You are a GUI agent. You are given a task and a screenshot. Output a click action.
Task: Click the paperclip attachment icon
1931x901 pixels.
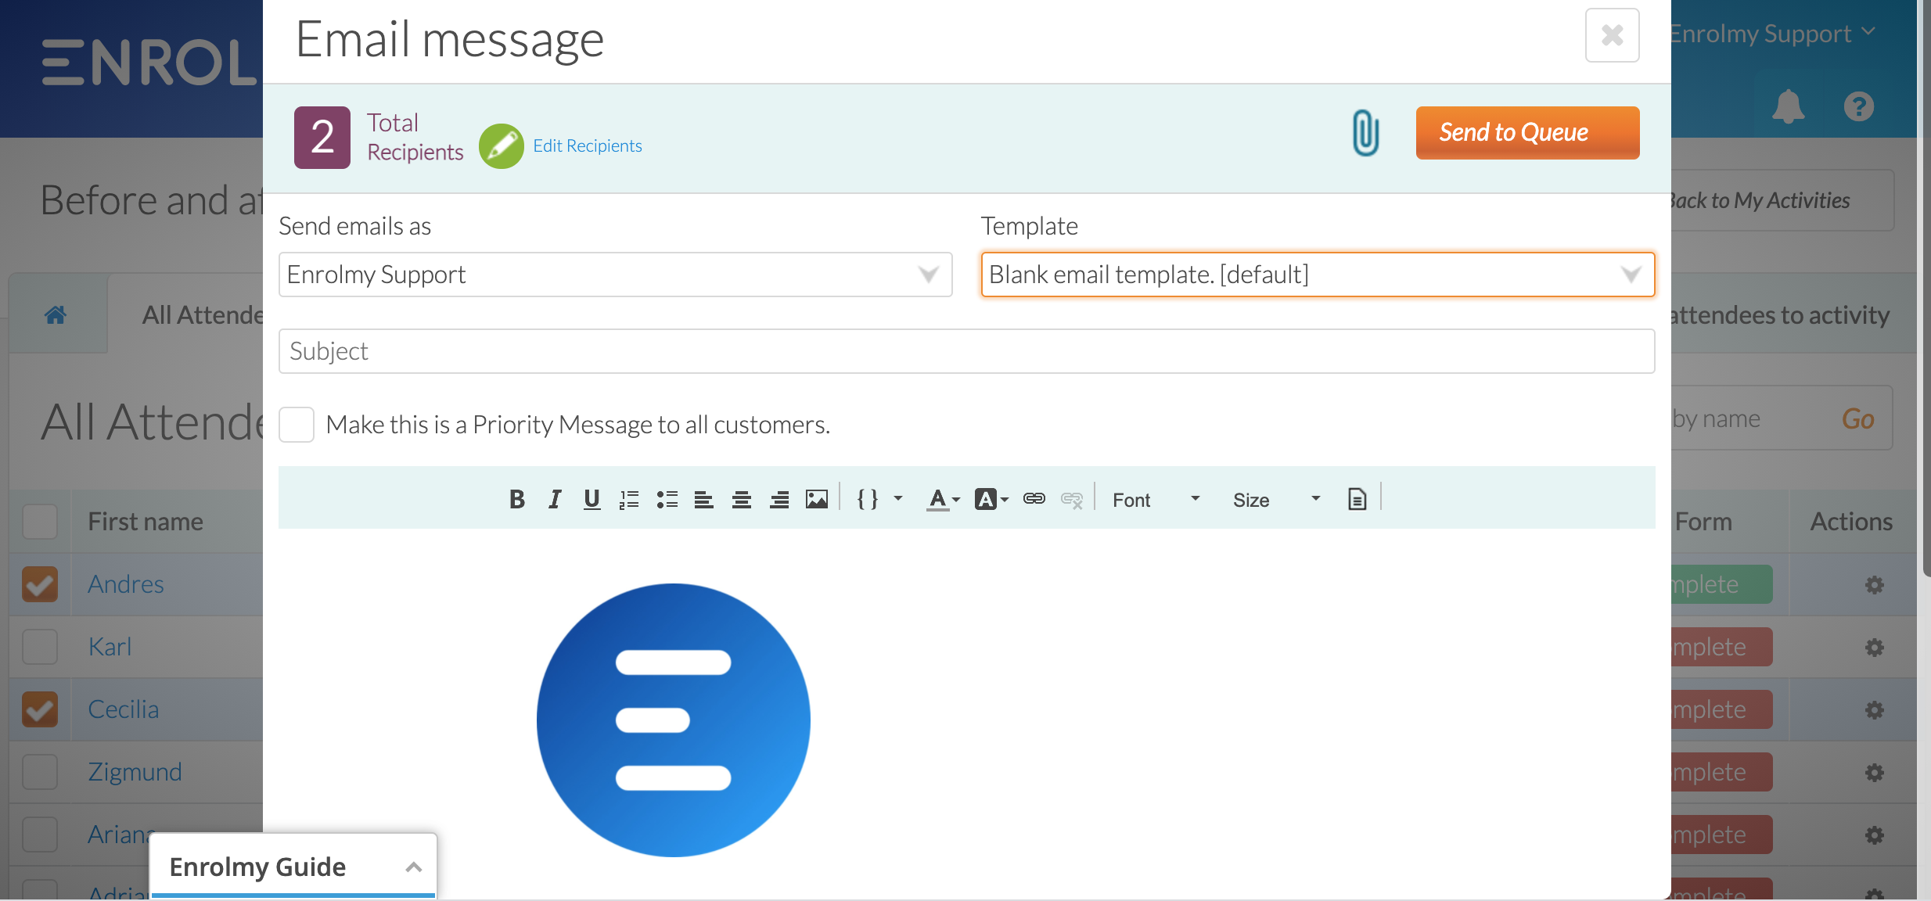pos(1365,133)
